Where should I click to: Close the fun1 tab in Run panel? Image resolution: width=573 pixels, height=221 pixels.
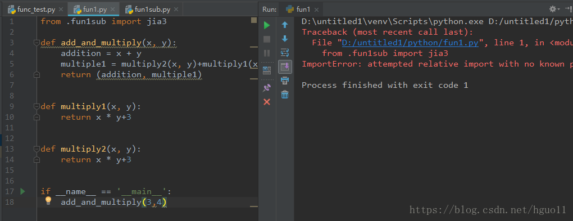(x=316, y=10)
